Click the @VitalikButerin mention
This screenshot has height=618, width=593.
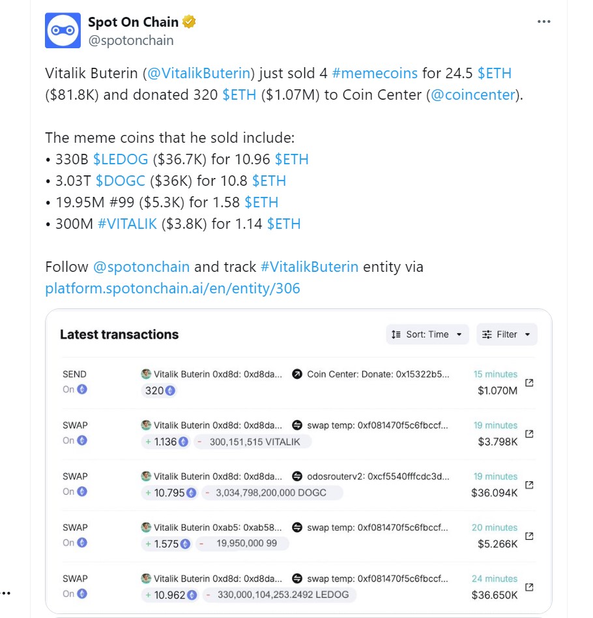[x=199, y=73]
